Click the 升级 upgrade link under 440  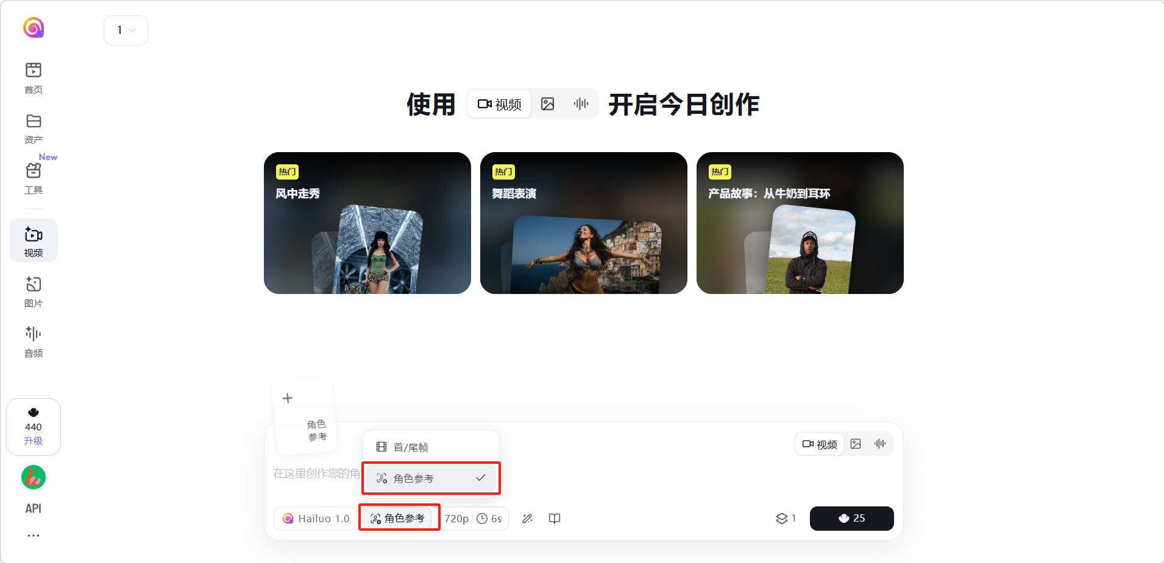pos(34,441)
